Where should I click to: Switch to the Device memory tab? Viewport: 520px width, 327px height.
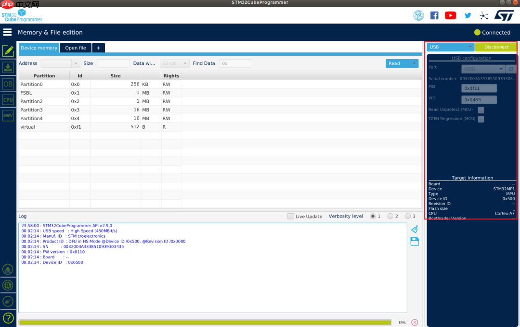pyautogui.click(x=39, y=48)
